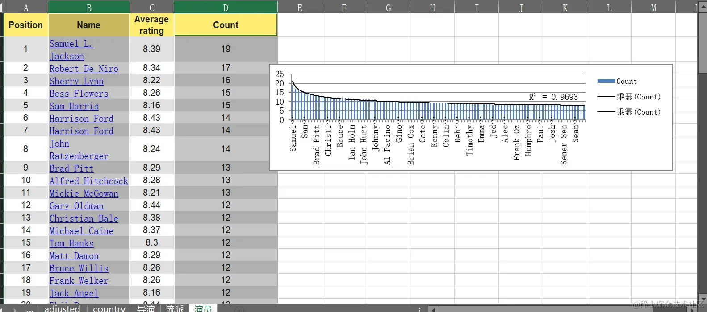Screen dimensions: 707x312
Task: Show hidden sheet tabs via ellipsis
Action: (29, 309)
